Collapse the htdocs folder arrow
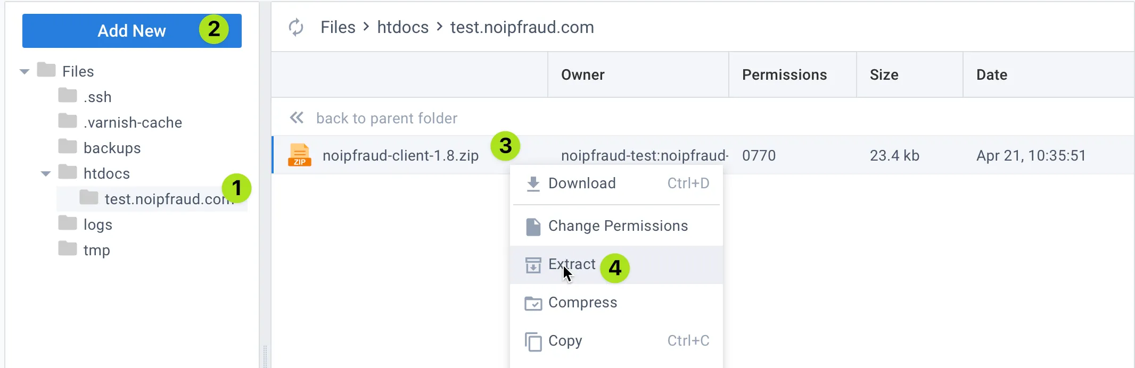This screenshot has height=368, width=1135. pos(46,173)
